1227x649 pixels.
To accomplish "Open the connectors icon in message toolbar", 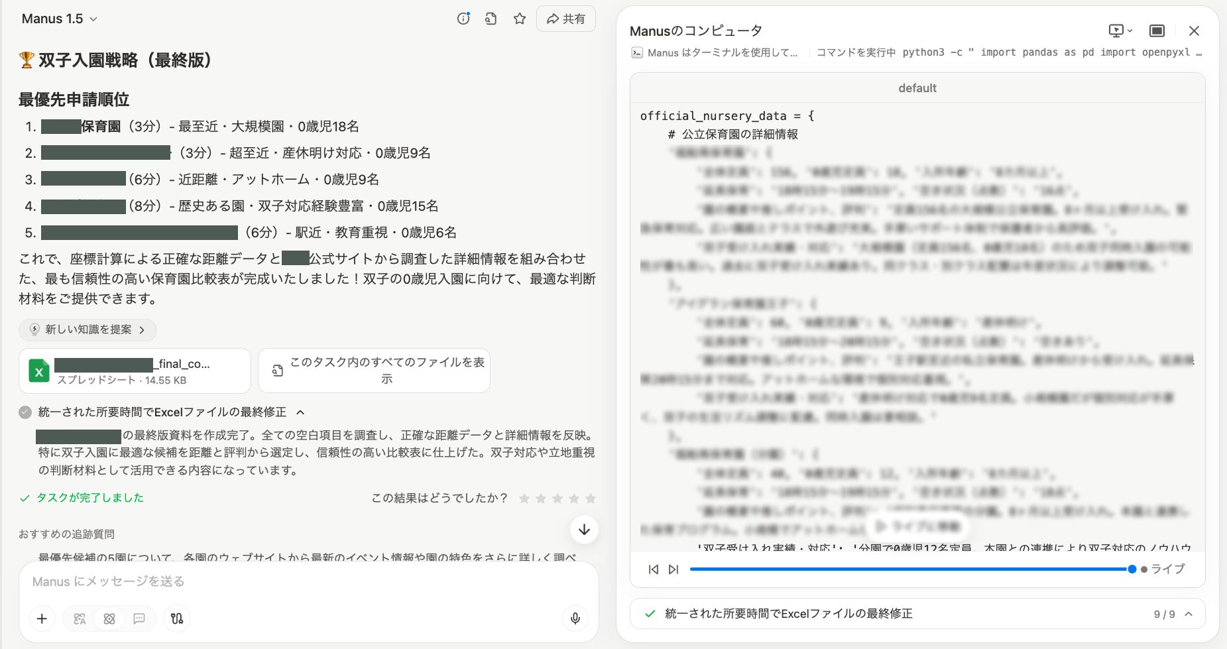I will pyautogui.click(x=177, y=619).
